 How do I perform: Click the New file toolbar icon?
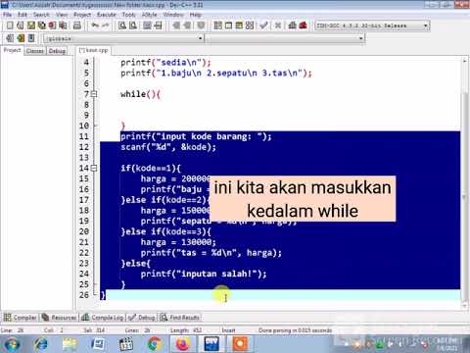[x=10, y=25]
